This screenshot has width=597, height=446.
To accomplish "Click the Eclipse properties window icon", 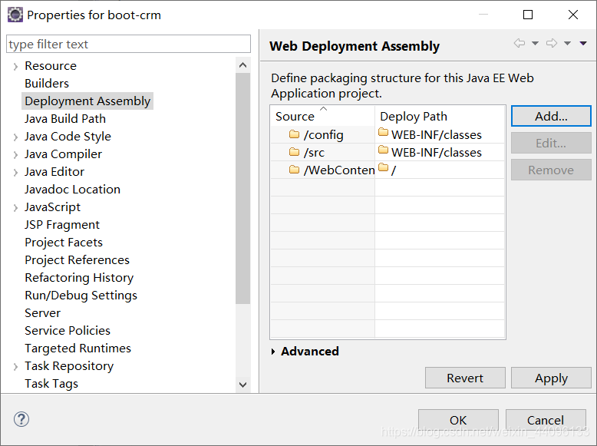I will tap(15, 15).
